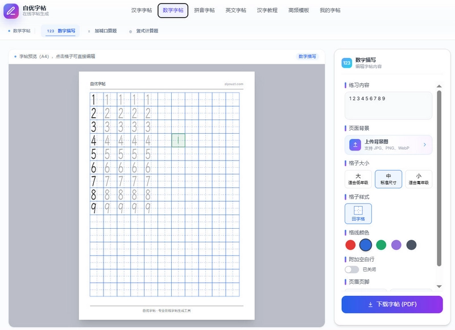This screenshot has height=330, width=455.
Task: Select the 竖式计算题 sub-tab
Action: click(144, 31)
